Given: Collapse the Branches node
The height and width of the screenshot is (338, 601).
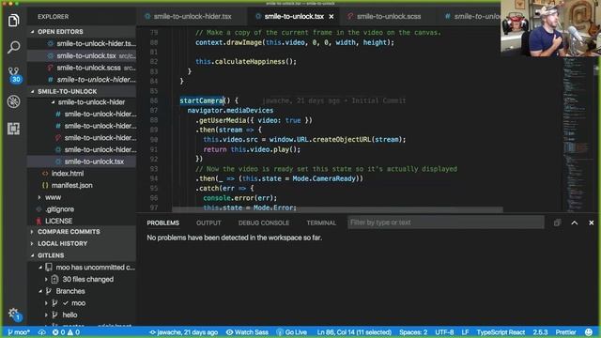Looking at the screenshot, I should pos(40,291).
